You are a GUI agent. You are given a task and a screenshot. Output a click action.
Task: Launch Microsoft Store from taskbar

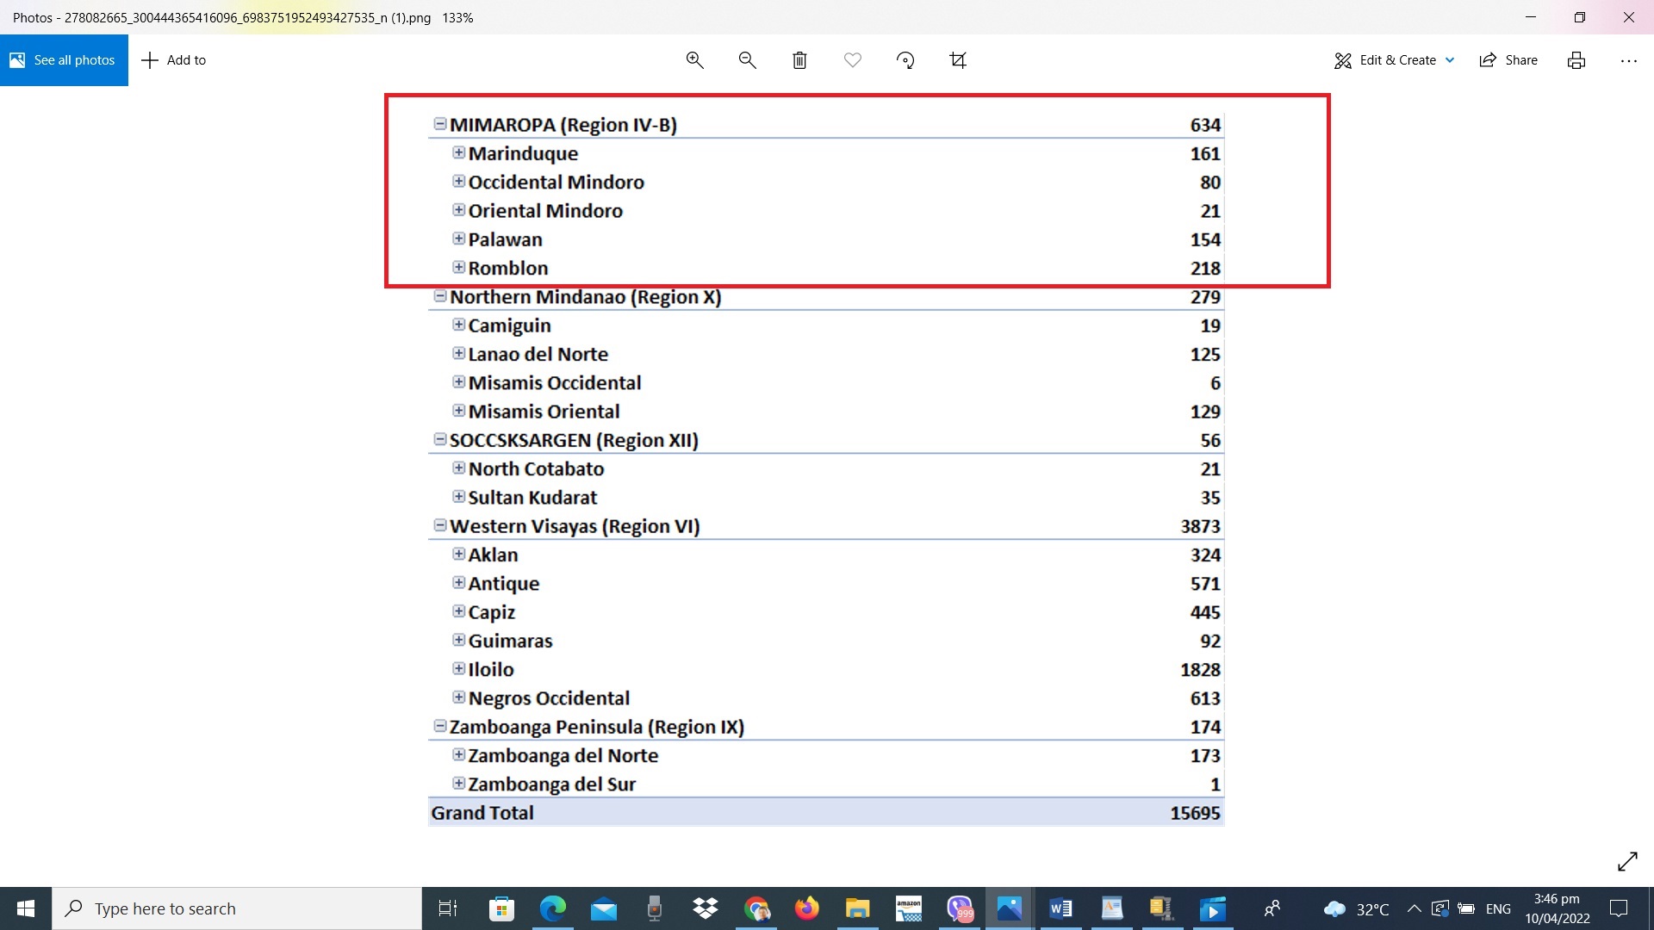[x=501, y=908]
